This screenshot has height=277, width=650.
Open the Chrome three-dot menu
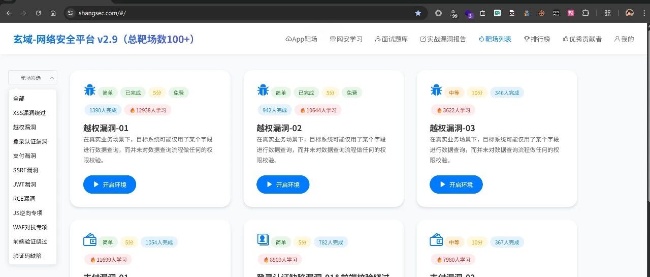pyautogui.click(x=644, y=13)
